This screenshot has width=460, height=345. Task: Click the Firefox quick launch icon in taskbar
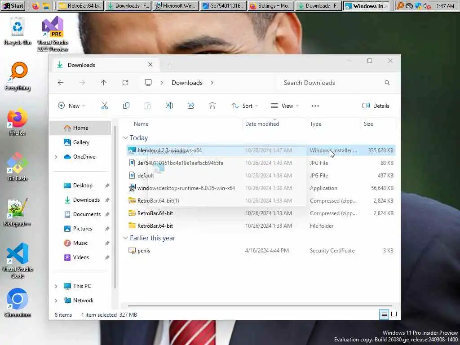(36, 6)
